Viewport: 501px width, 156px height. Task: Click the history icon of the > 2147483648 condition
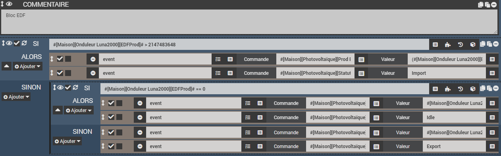[460, 45]
